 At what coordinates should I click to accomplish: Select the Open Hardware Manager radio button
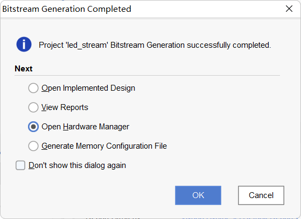point(33,127)
